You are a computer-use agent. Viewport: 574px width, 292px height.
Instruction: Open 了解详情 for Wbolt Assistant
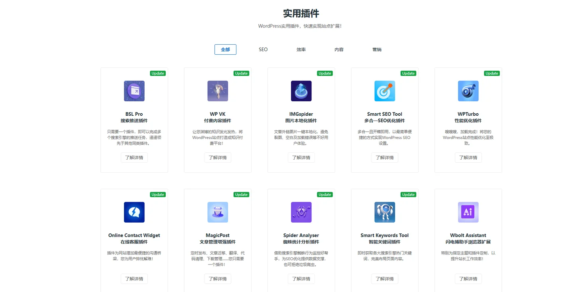click(468, 279)
